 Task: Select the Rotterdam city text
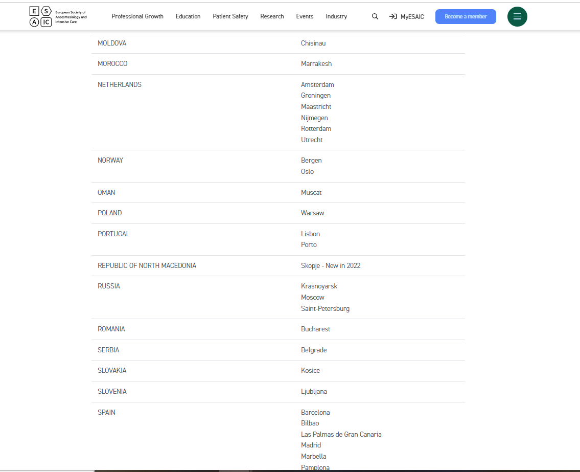click(316, 129)
